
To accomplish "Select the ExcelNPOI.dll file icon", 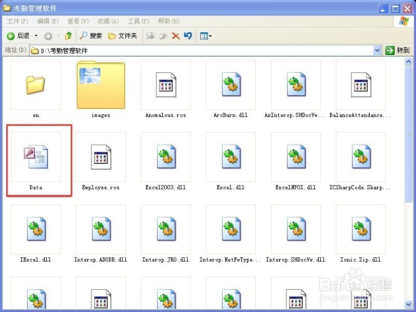I will pyautogui.click(x=296, y=157).
